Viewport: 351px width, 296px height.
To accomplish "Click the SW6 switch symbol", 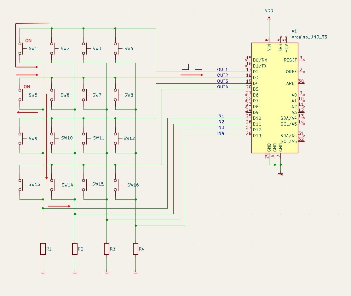I will point(53,95).
